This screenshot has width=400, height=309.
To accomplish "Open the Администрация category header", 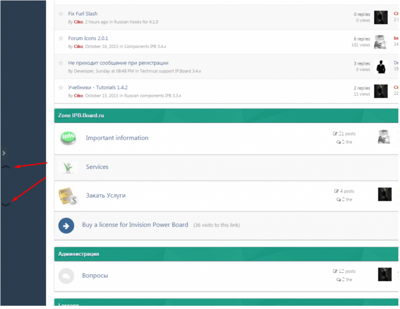I will 78,254.
